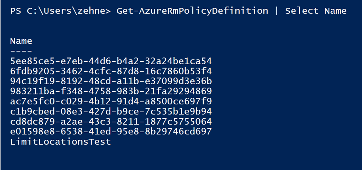Click the policy ID starting with ac7e5fc0
Image resolution: width=362 pixels, height=170 pixels.
[x=111, y=102]
